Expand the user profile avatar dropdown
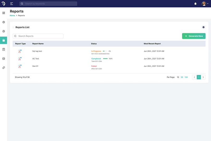 coord(205,4)
